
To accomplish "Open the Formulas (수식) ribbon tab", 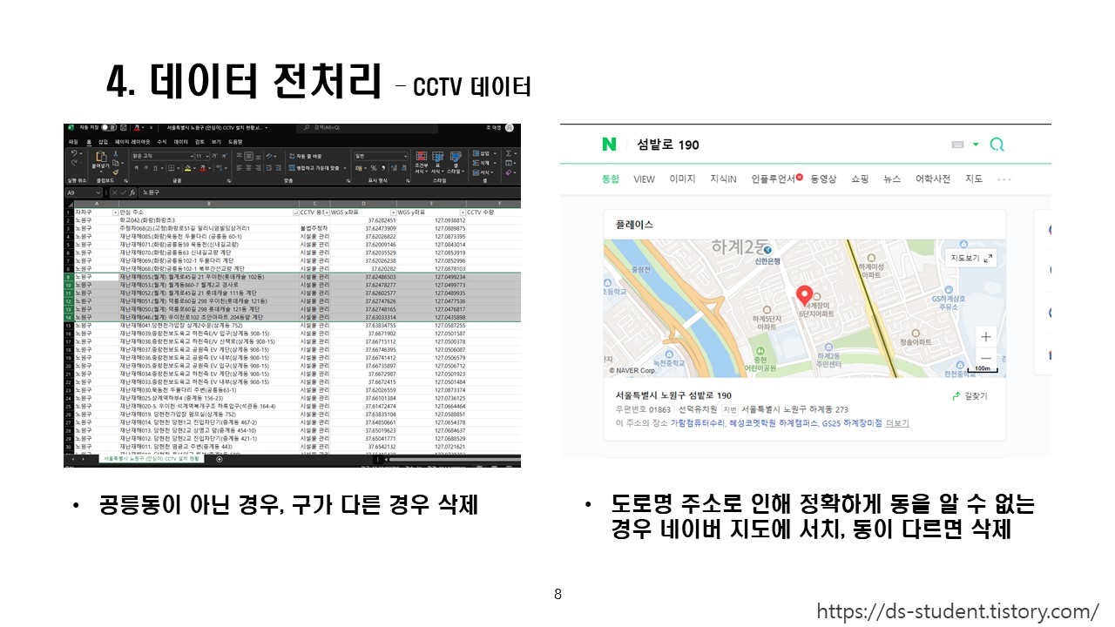I will pyautogui.click(x=162, y=142).
